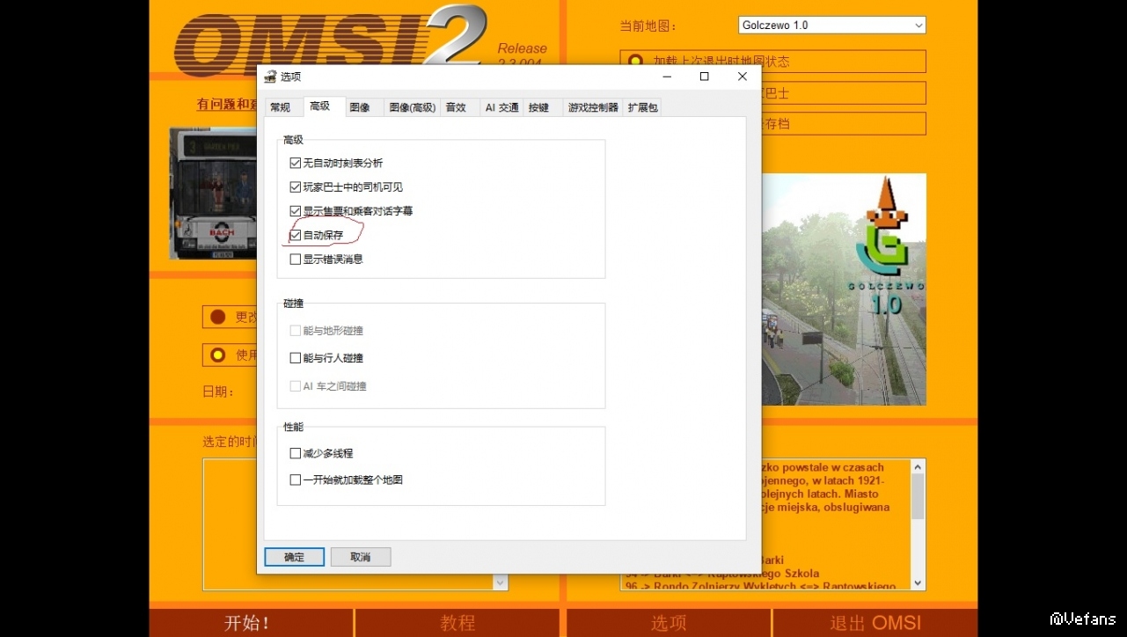The width and height of the screenshot is (1127, 637).
Task: Uncheck 玩家巴士中的司机可见
Action: [296, 187]
